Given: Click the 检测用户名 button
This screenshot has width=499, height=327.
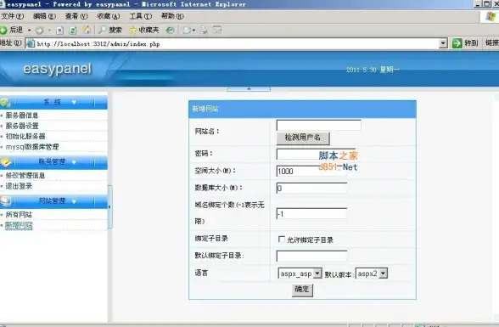Looking at the screenshot, I should (x=303, y=138).
